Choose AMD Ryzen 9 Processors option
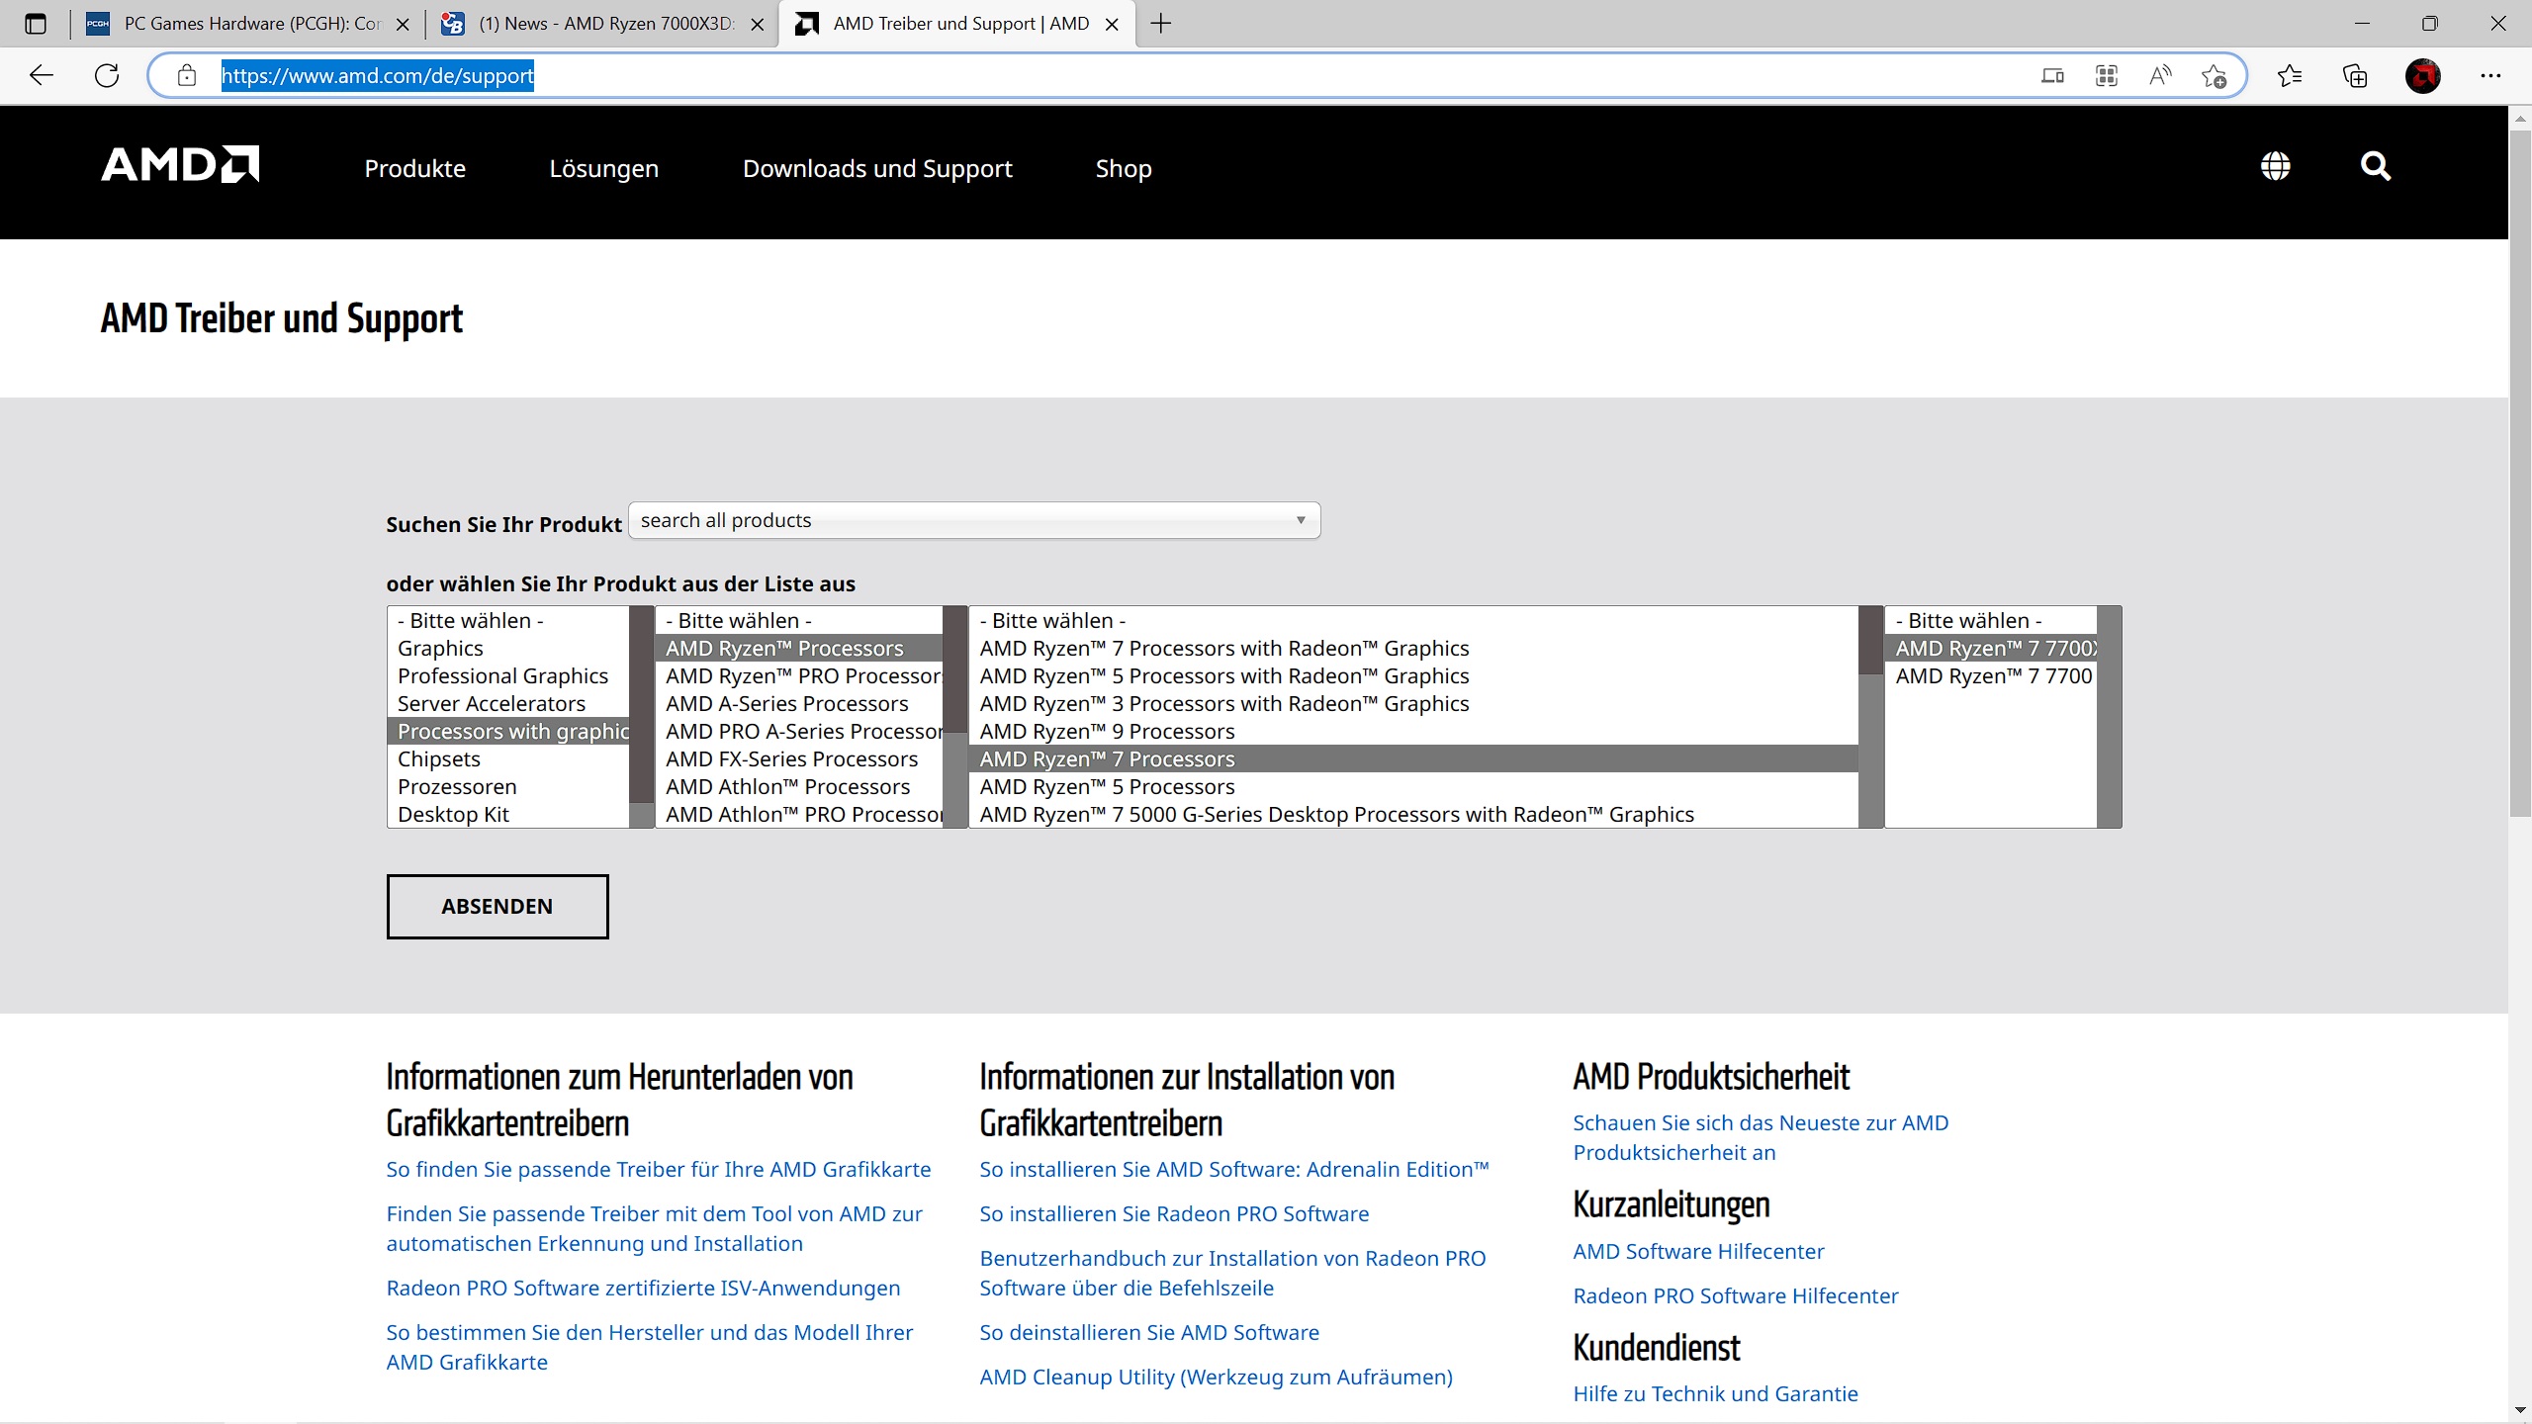The width and height of the screenshot is (2532, 1424). [x=1107, y=732]
